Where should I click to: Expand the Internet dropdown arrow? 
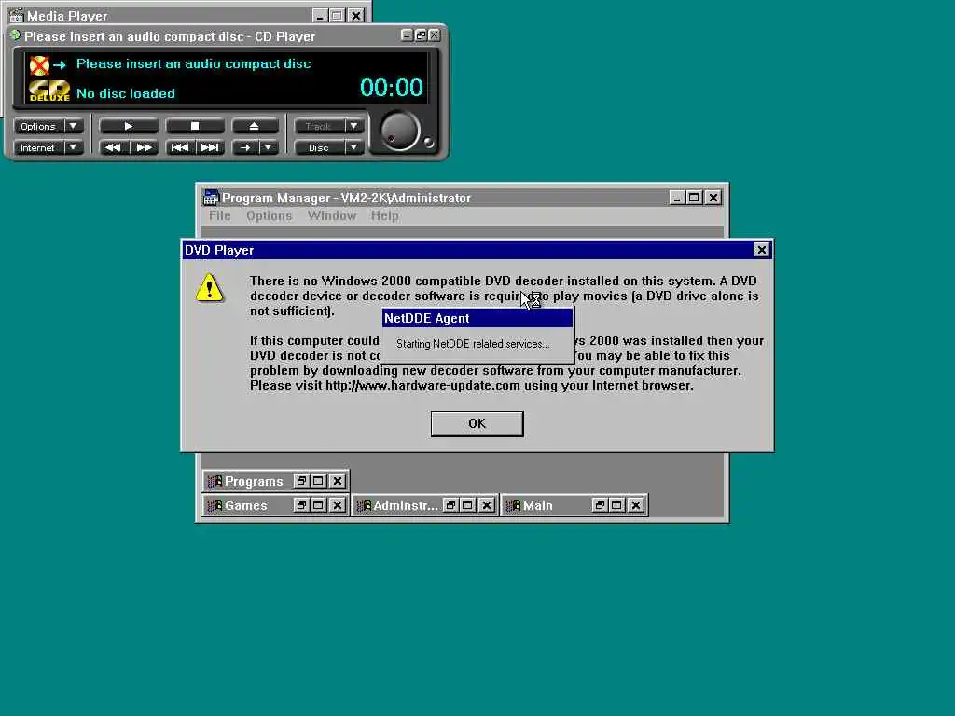point(73,147)
